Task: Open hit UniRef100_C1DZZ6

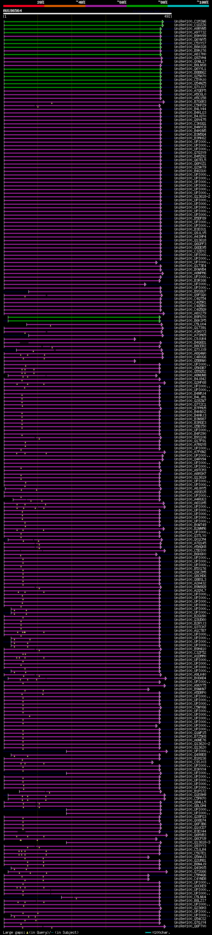Action: pos(190,25)
